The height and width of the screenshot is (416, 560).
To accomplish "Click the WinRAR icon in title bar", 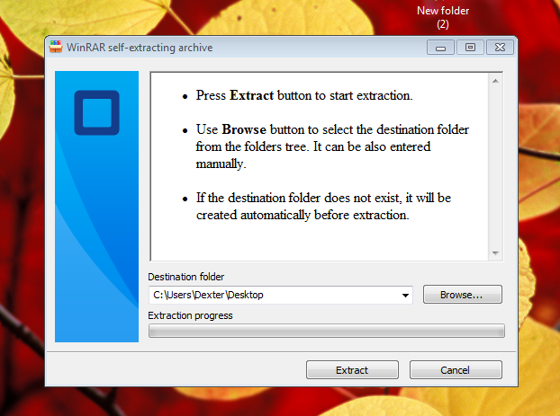I will pos(56,47).
